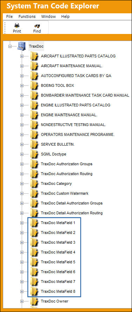The image size is (132, 312).
Task: Click the AIRCRAFT MAINTENANCE MANUAL folder icon
Action: pyautogui.click(x=34, y=66)
